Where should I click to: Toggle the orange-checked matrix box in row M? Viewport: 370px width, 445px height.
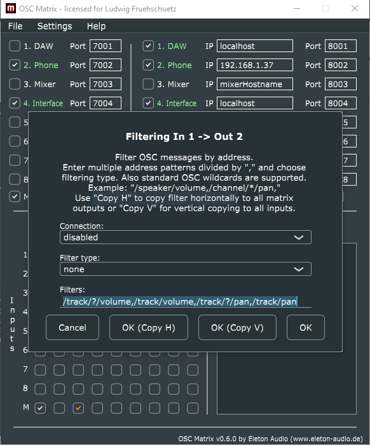[78, 408]
